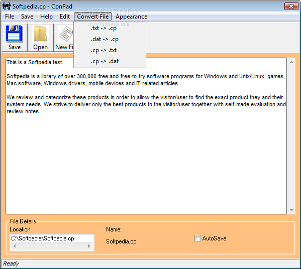The height and width of the screenshot is (269, 301).
Task: Choose .txt -> .cp conversion
Action: click(x=110, y=28)
